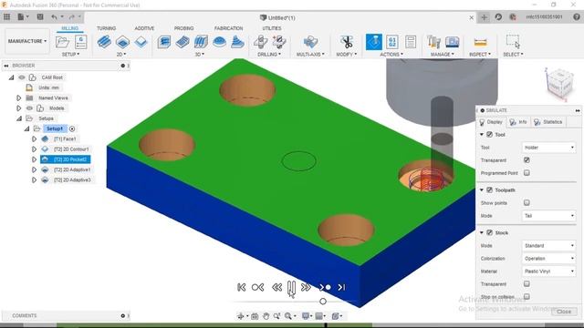Jump to end of simulation
Screen dimensions: 584x328
click(x=341, y=287)
